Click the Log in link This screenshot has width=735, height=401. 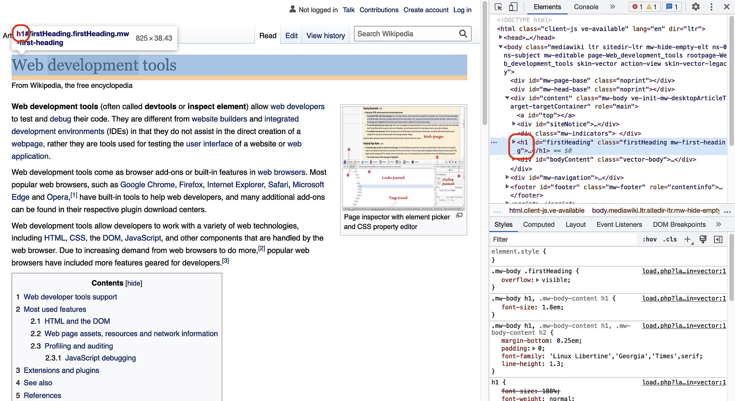[462, 10]
